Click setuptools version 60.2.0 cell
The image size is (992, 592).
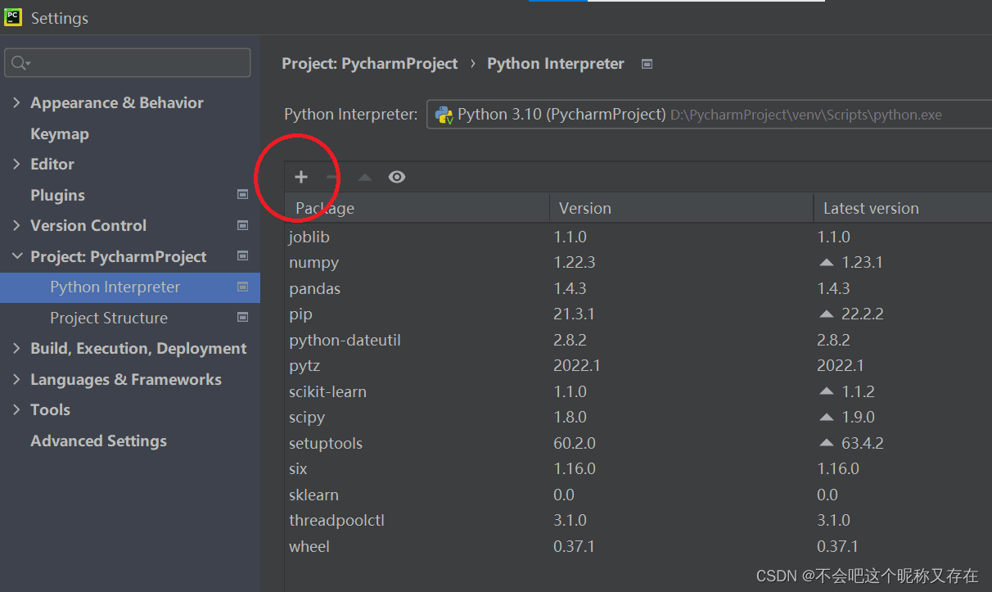(575, 443)
